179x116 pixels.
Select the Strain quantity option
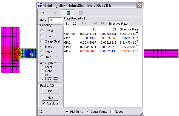42,36
